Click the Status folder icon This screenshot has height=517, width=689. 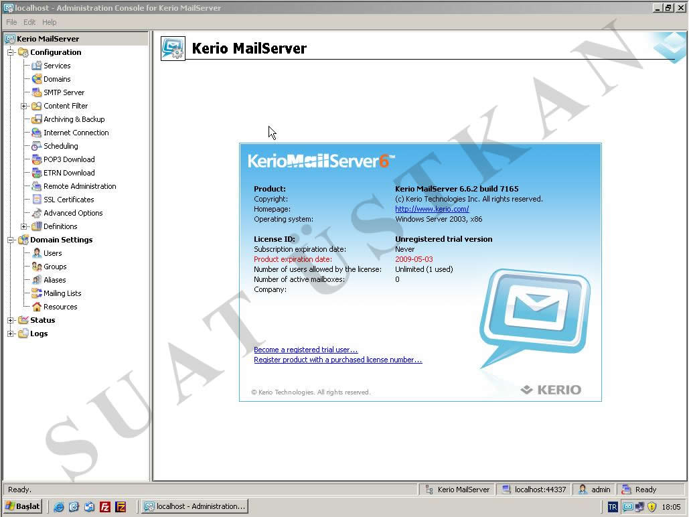click(23, 320)
